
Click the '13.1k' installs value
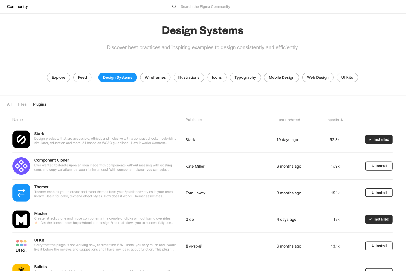[x=335, y=246]
